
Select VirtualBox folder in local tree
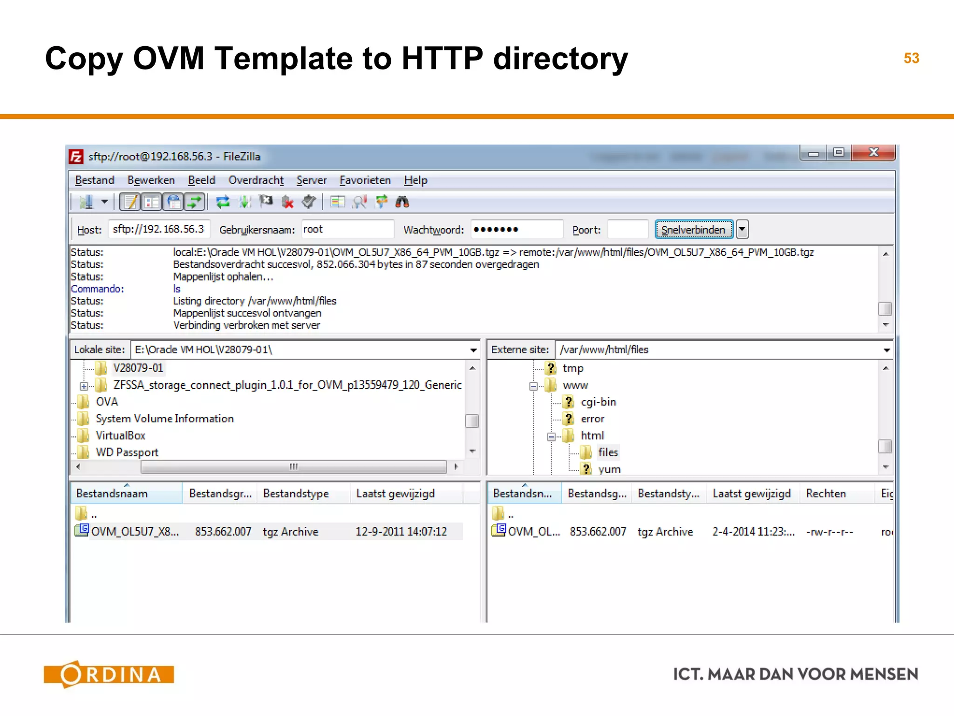point(120,435)
